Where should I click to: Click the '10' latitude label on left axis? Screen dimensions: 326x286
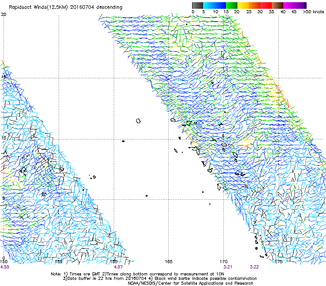pos(4,138)
